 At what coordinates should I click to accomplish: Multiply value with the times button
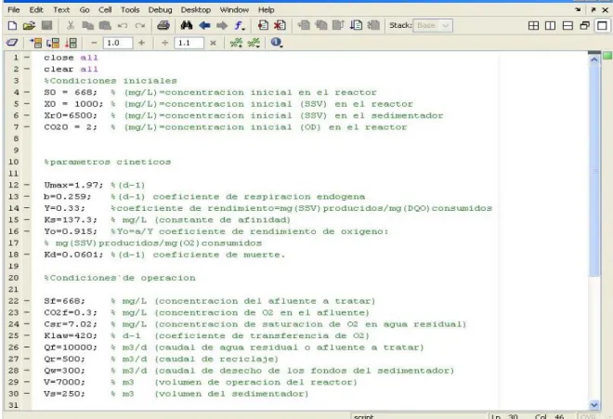pyautogui.click(x=213, y=43)
